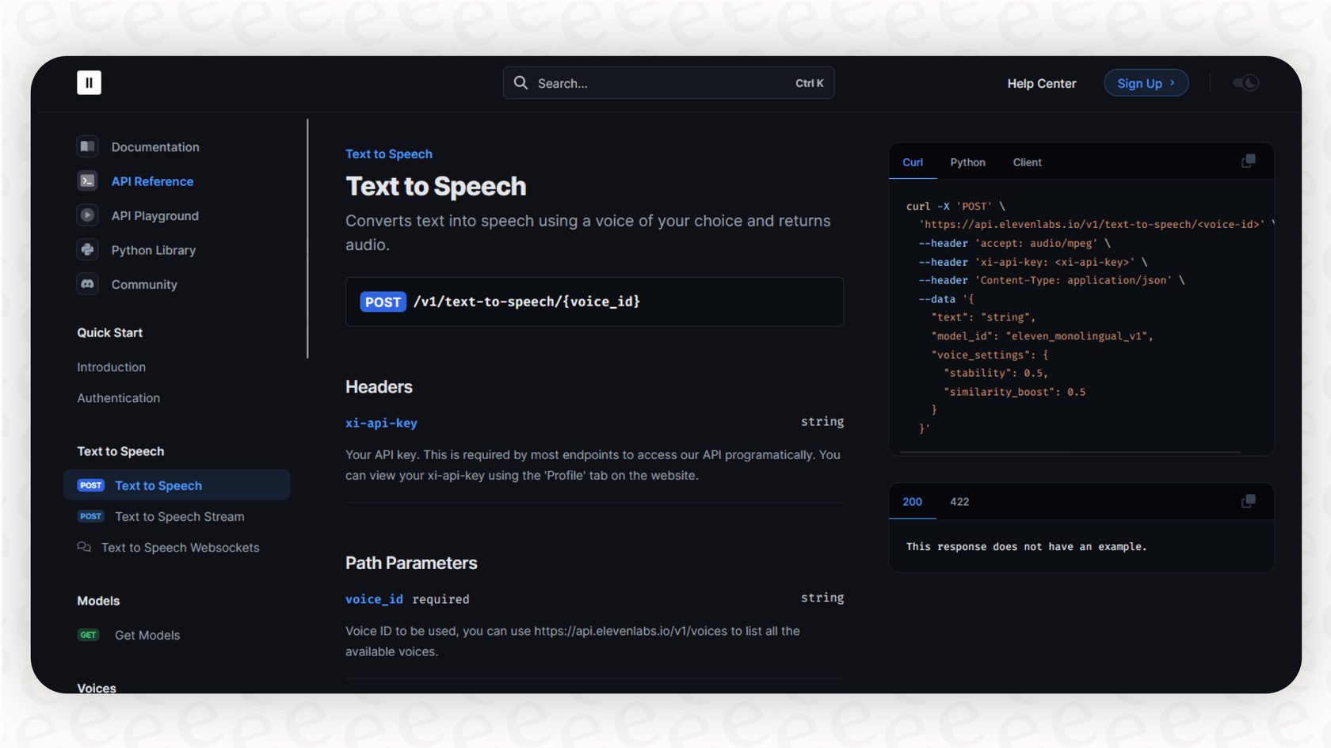Open the Help Center
The width and height of the screenshot is (1331, 748).
1042,83
